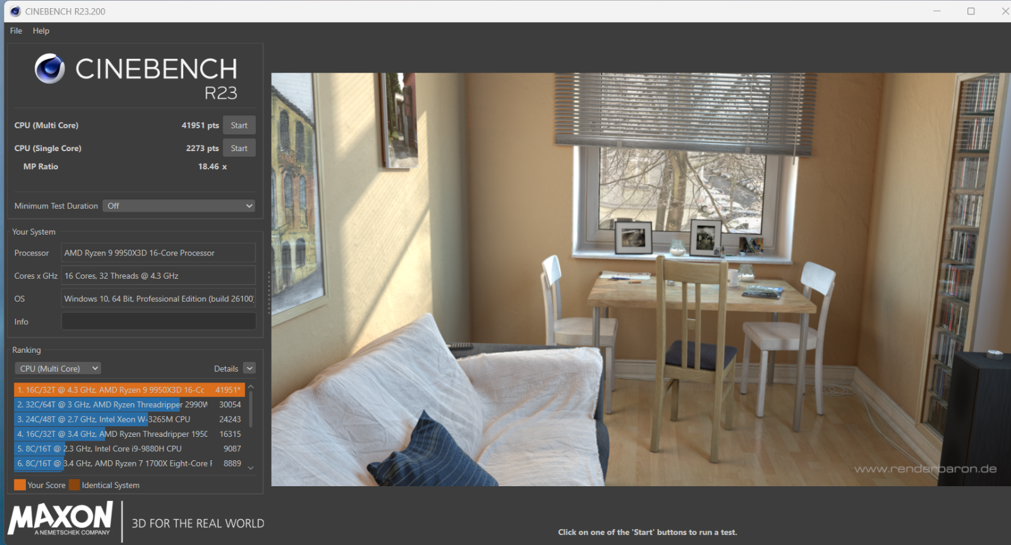Start the CPU (Single Core) test
Screen dimensions: 1011x545
point(239,148)
